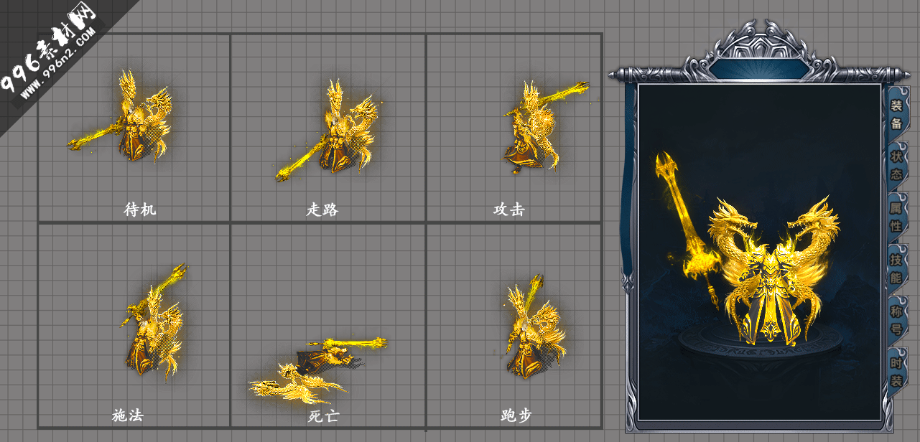920x442 pixels.
Task: Switch to the 状态 status tab
Action: (x=896, y=165)
